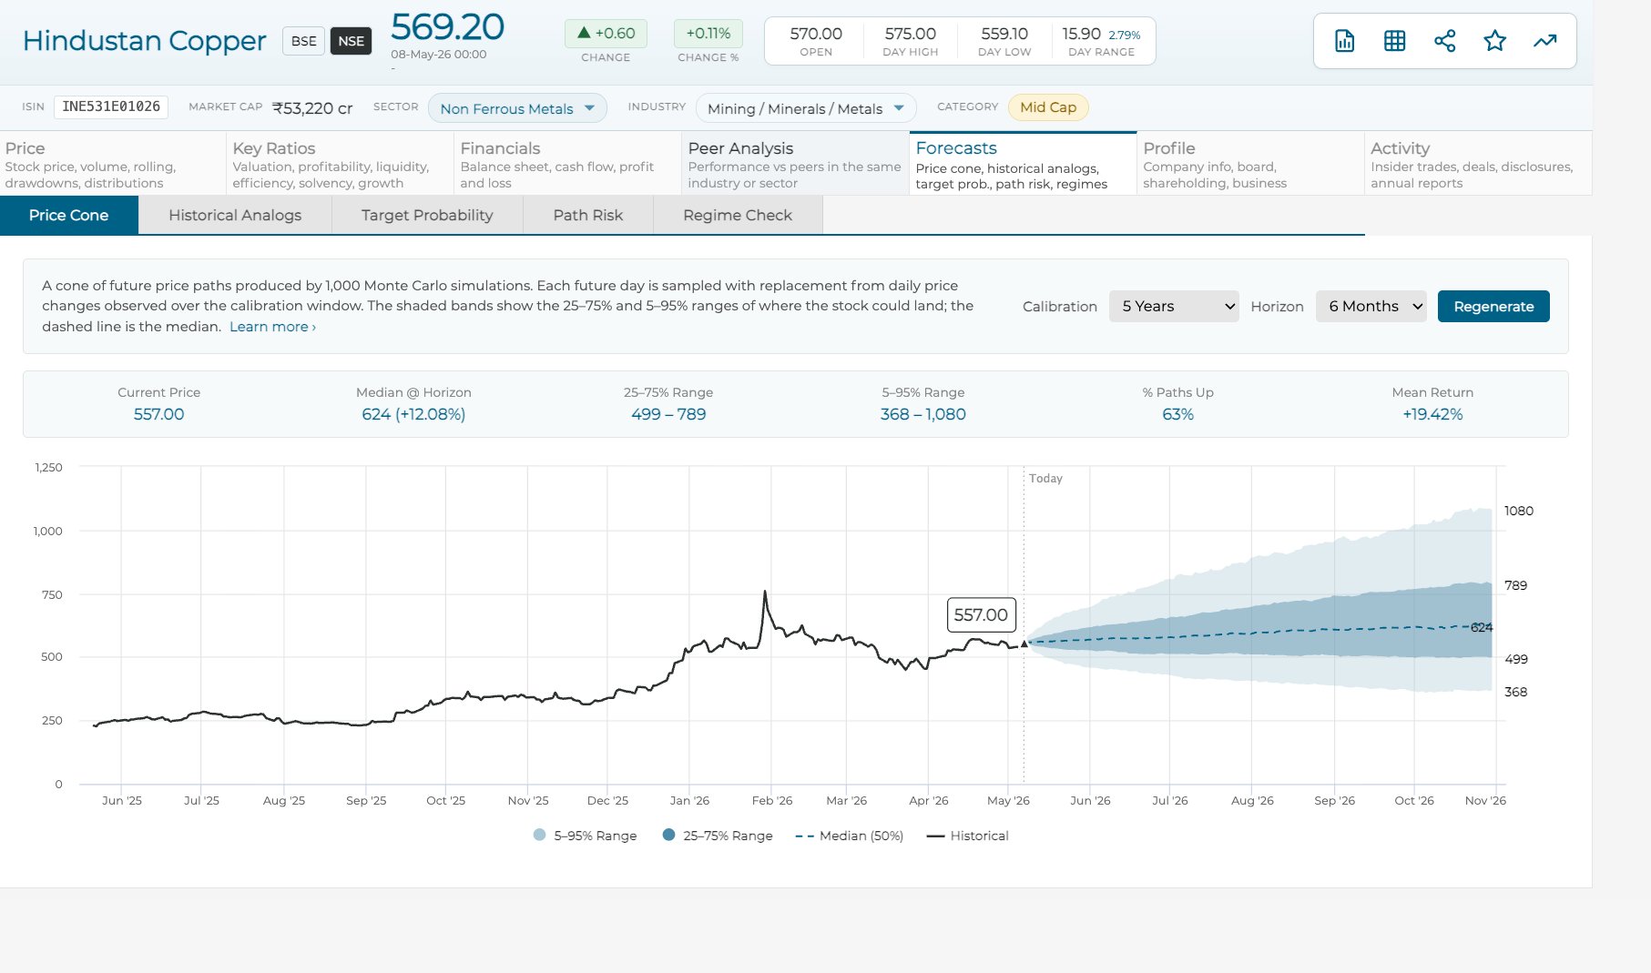Image resolution: width=1651 pixels, height=973 pixels.
Task: Switch to Path Risk sub-tab
Action: 588,216
